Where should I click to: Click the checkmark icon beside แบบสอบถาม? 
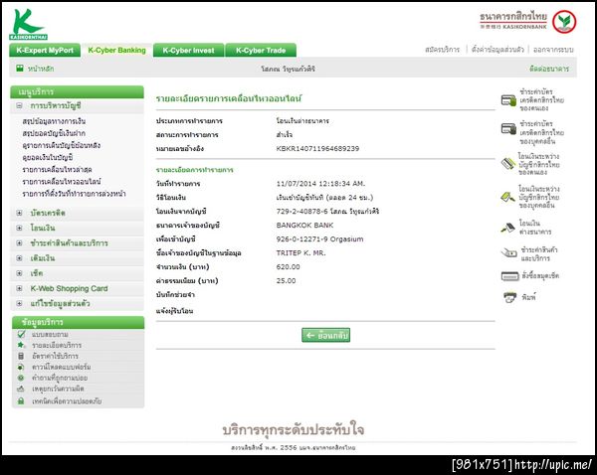click(21, 334)
